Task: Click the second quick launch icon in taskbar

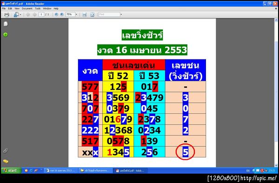Action: coord(31,170)
